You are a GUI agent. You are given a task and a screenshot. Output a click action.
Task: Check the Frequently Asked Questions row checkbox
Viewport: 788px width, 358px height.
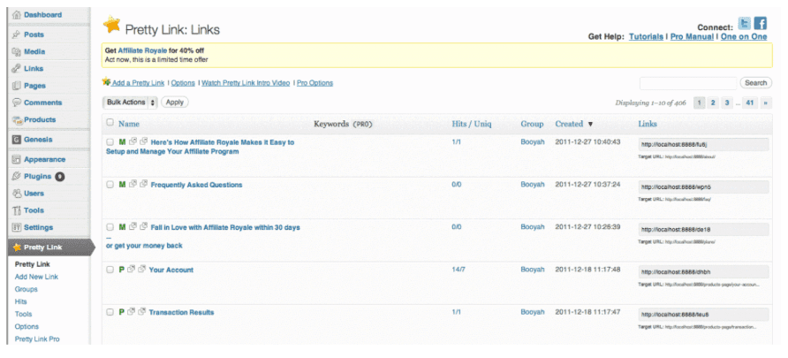(x=110, y=185)
